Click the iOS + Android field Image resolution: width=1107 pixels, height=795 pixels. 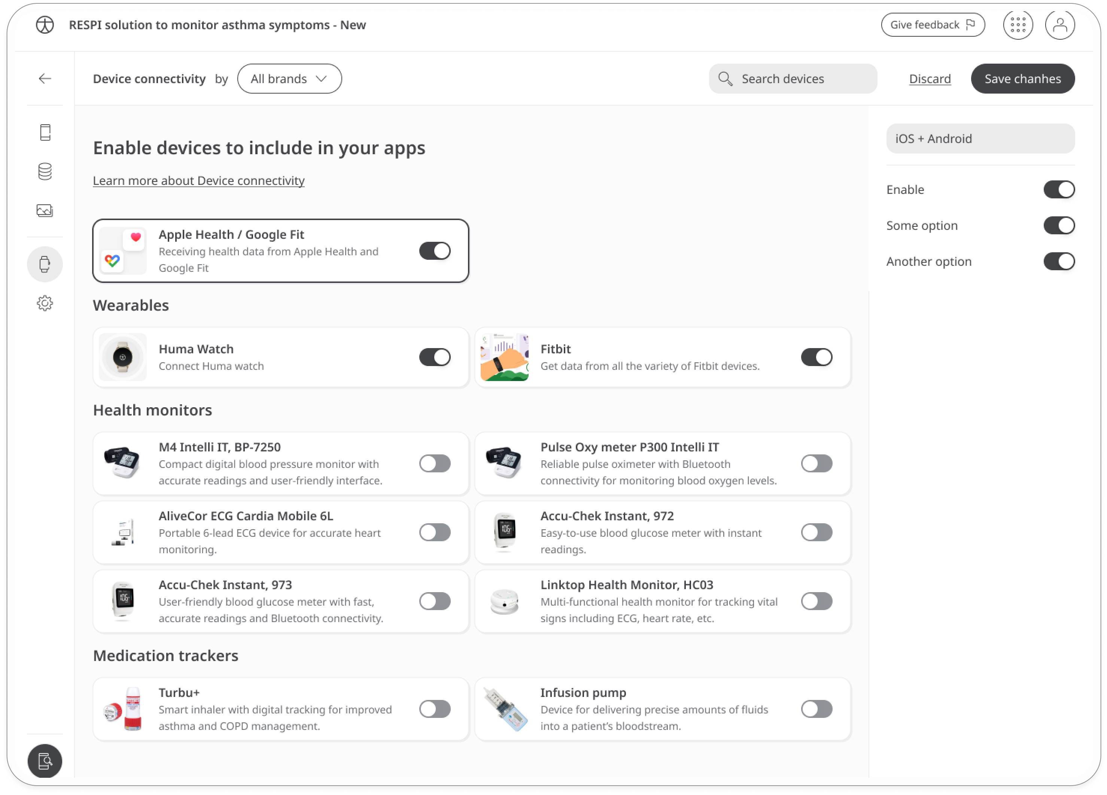coord(980,138)
